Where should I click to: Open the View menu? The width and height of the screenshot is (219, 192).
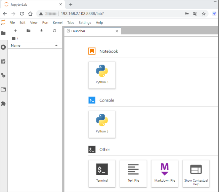[x=34, y=23]
